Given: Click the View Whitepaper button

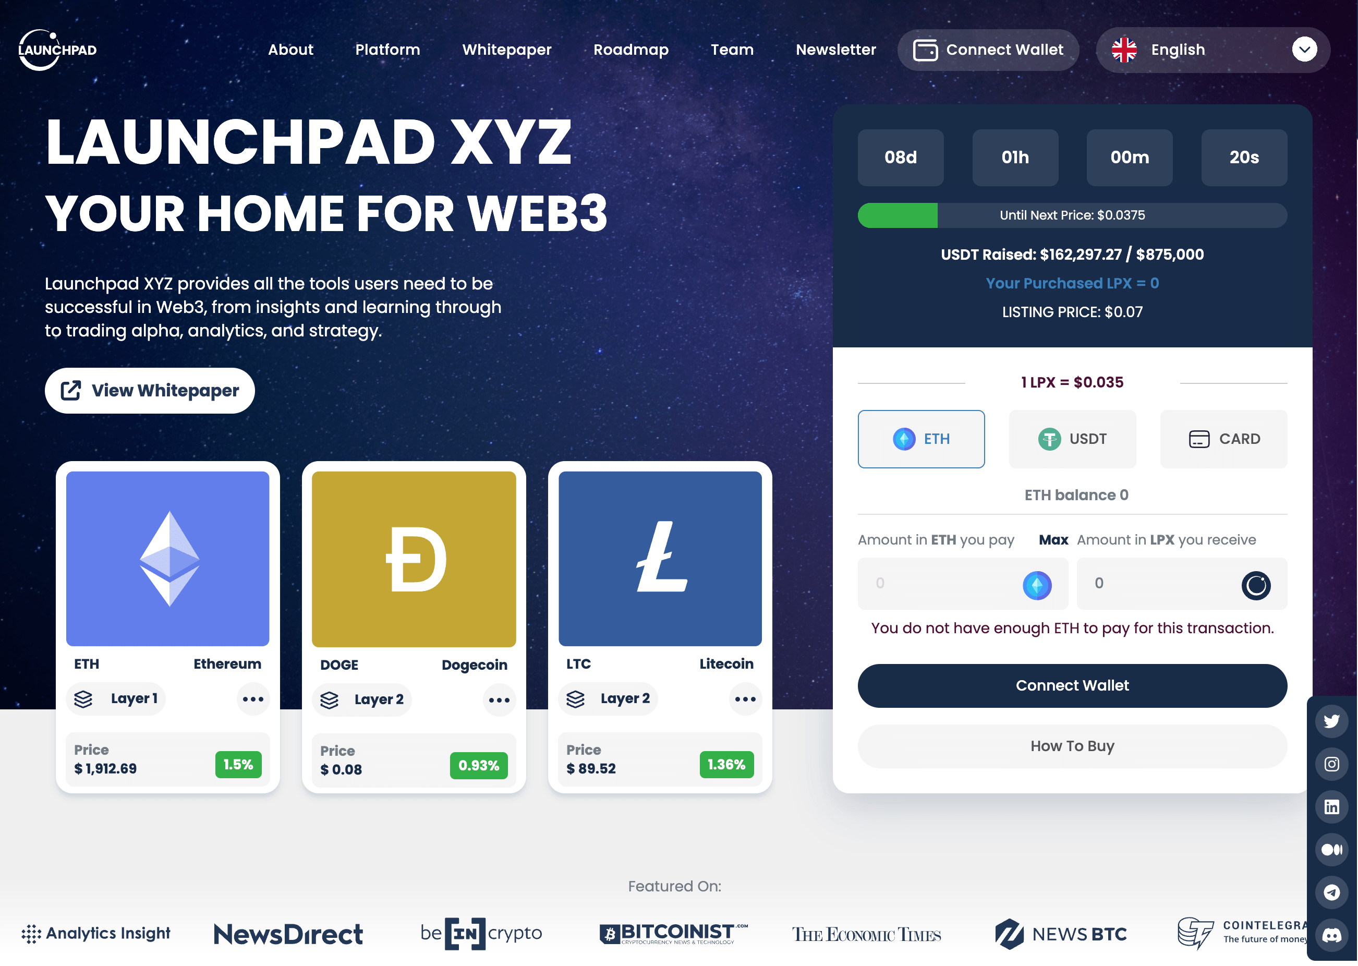Looking at the screenshot, I should coord(151,390).
